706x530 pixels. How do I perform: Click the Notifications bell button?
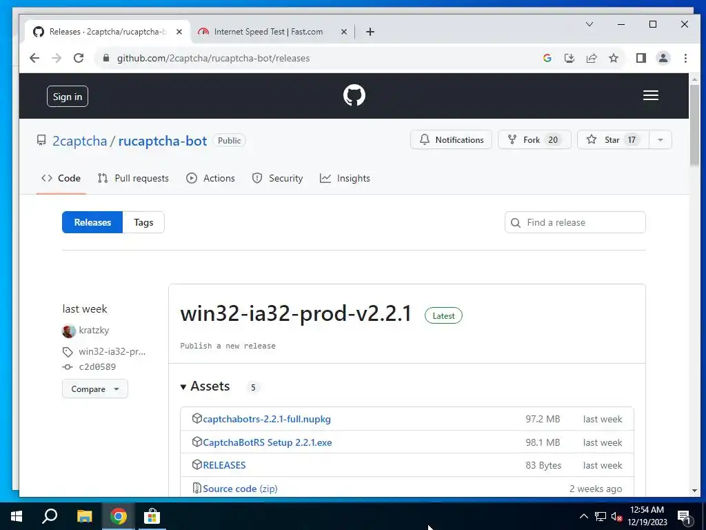point(451,139)
